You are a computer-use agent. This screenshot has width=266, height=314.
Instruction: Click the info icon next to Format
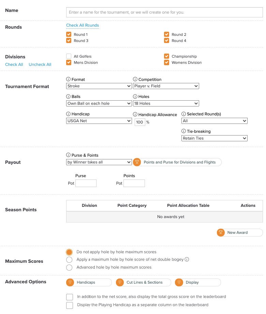click(68, 79)
